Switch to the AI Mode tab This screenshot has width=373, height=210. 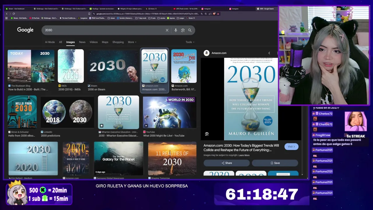(50, 42)
